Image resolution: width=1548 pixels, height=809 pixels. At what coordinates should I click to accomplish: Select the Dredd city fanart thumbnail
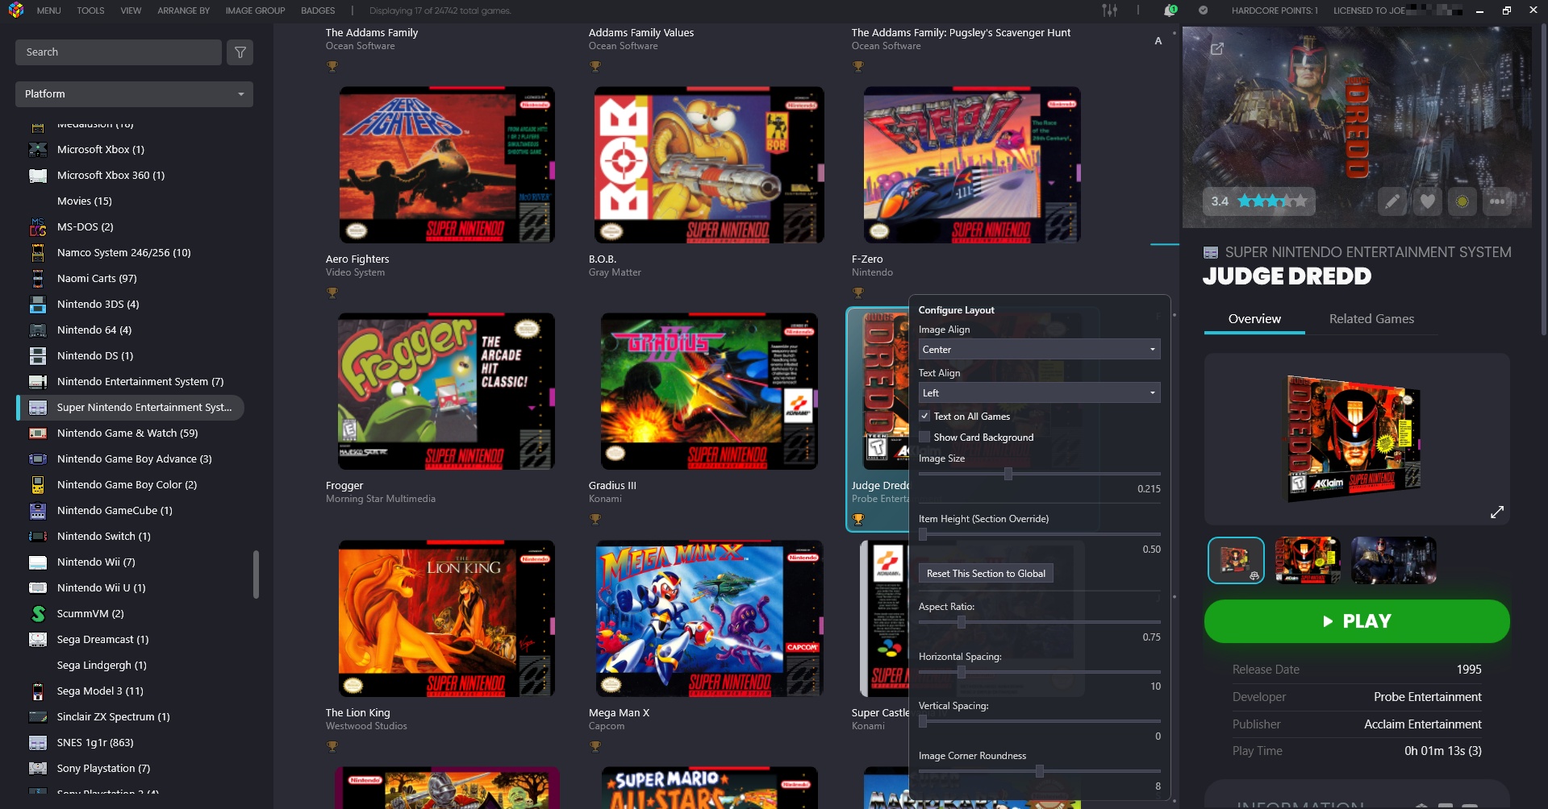point(1393,560)
